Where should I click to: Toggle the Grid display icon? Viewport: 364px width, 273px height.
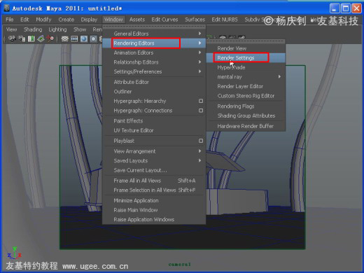[x=64, y=38]
